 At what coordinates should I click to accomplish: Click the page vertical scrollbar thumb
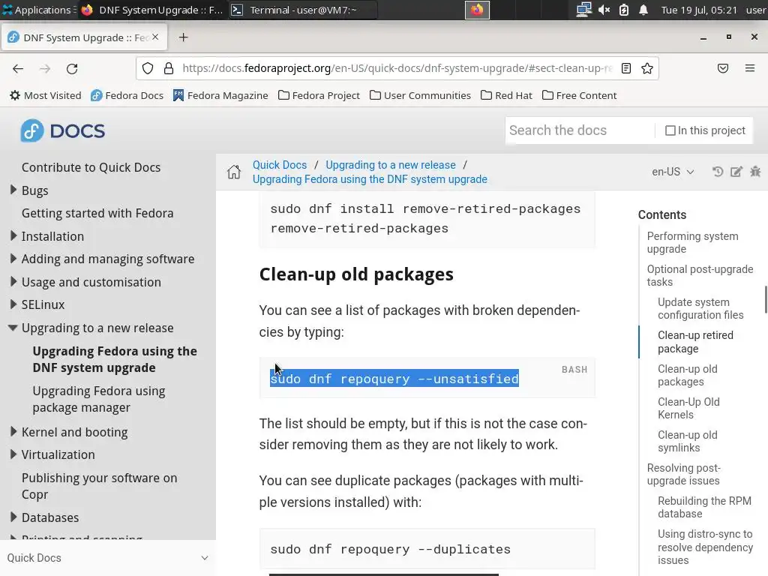[766, 299]
